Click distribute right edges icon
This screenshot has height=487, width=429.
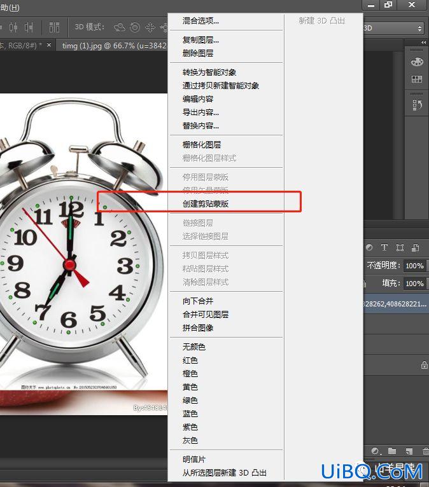29,27
